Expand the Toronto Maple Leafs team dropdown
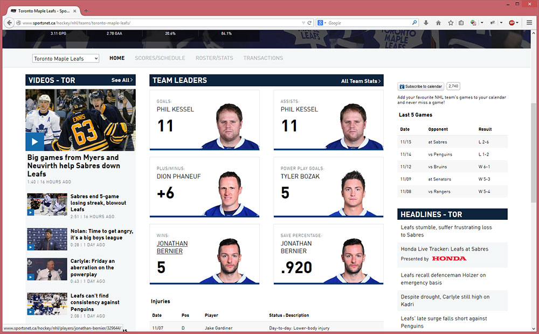539x334 pixels. 66,58
